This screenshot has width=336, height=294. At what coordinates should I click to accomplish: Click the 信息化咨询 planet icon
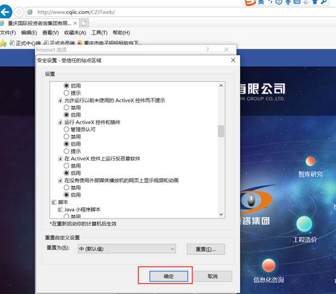[269, 265]
